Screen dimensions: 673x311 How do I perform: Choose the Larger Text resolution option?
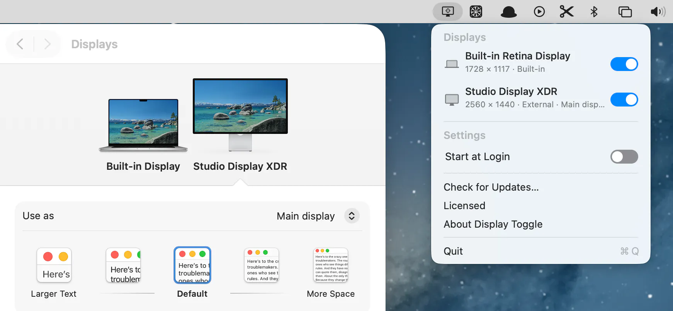pos(54,265)
